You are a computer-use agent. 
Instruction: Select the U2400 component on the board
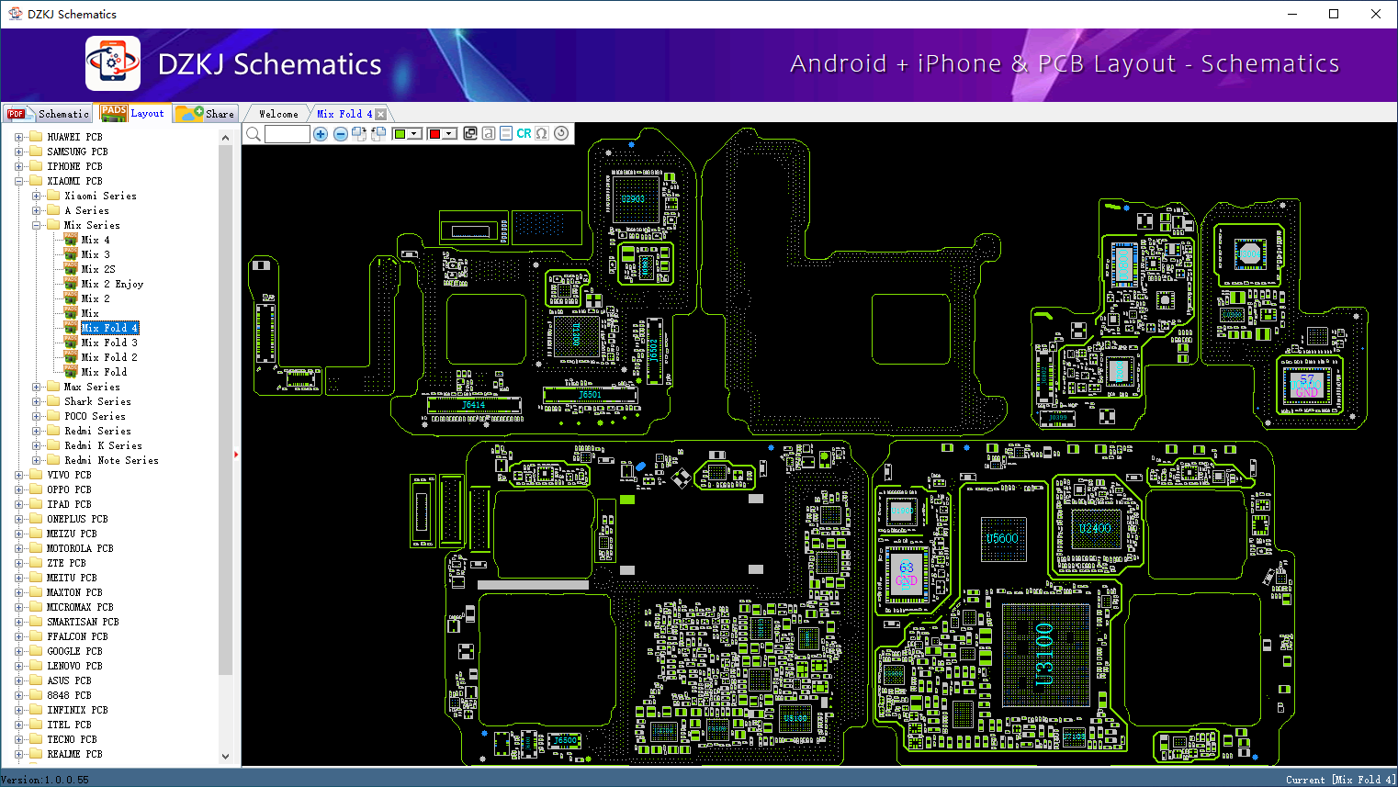(x=1095, y=528)
